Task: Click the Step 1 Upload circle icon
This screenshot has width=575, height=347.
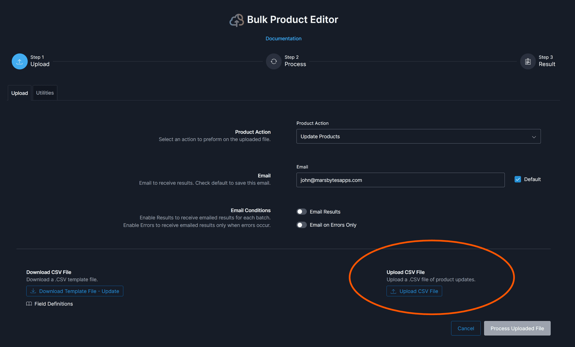Action: 19,61
